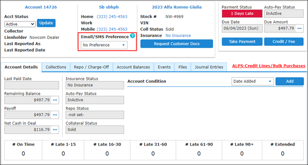Viewport: 308px width, 165px height.
Task: Click the Last Paid Date field
Action: (x=31, y=85)
